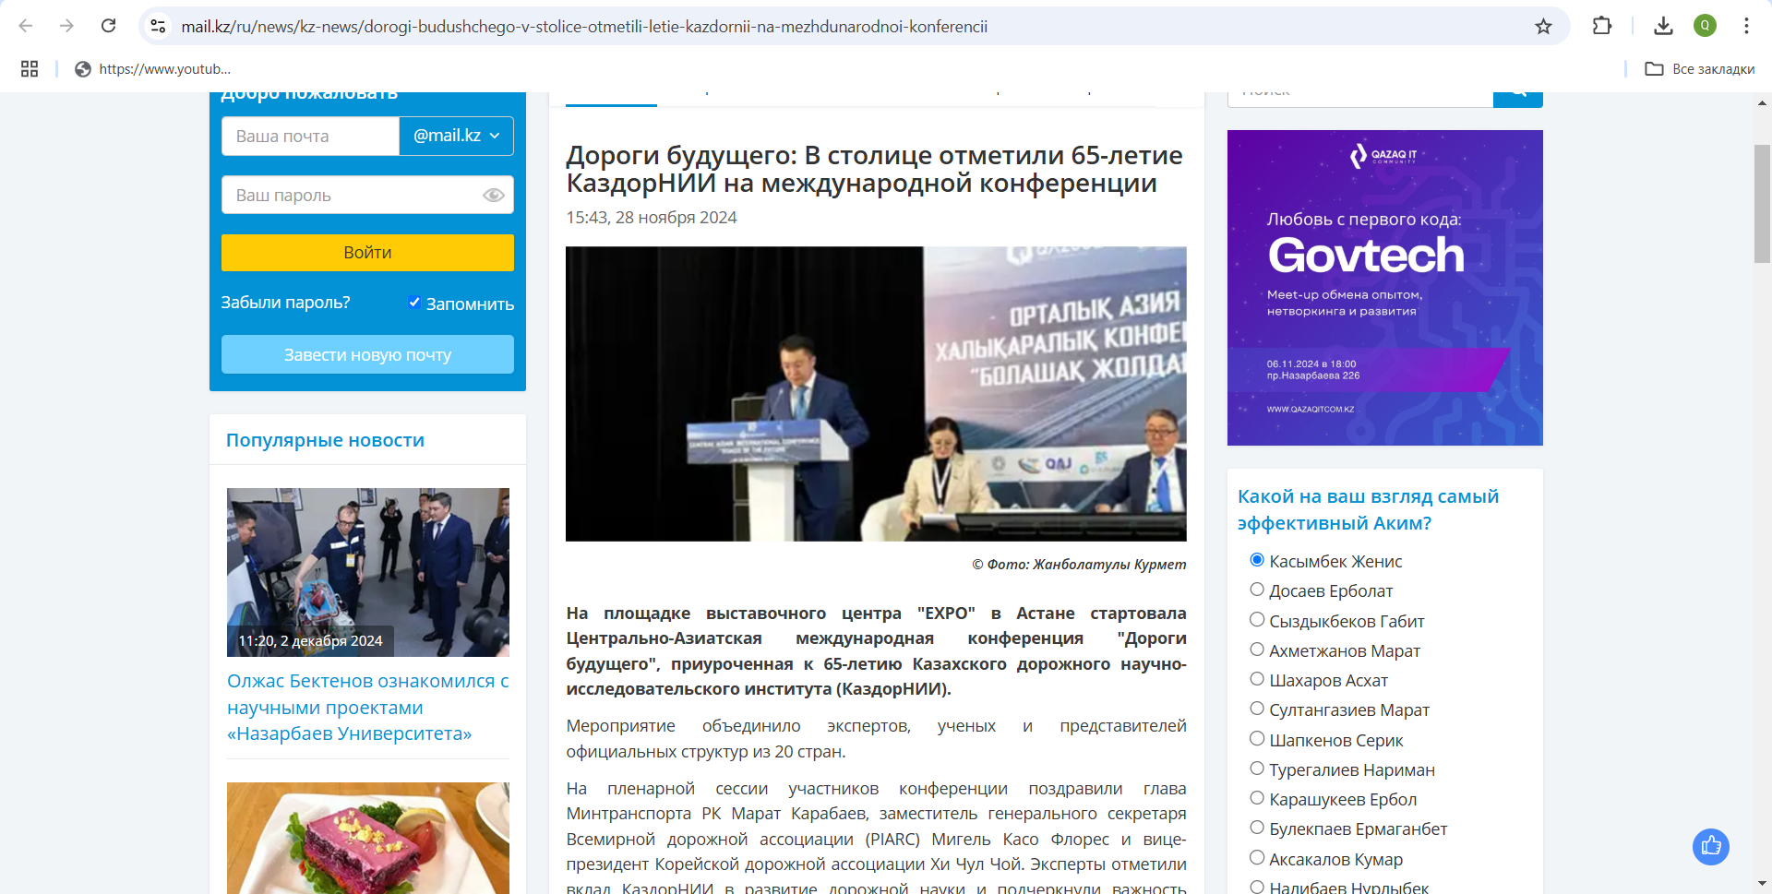1772x894 pixels.
Task: Click the browser forward arrow
Action: 66,26
